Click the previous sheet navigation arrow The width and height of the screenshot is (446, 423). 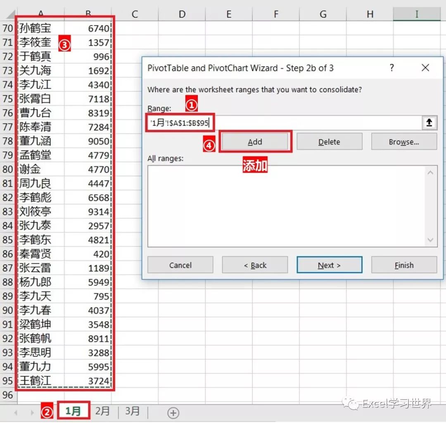16,413
